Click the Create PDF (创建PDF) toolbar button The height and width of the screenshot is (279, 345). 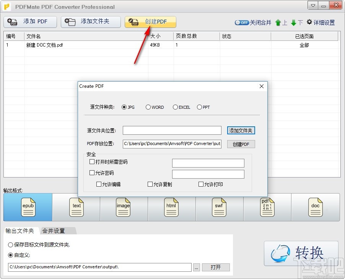coord(150,22)
